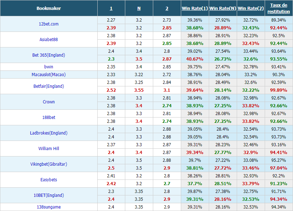Select Vikingbet's red 97.04% restitution value
The height and width of the screenshot is (211, 293).
[278, 168]
